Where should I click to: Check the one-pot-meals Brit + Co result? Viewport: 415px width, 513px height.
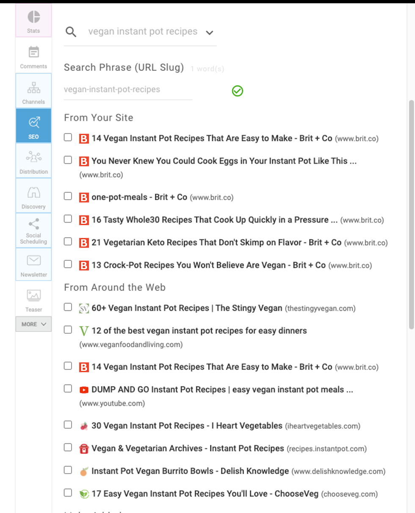68,196
